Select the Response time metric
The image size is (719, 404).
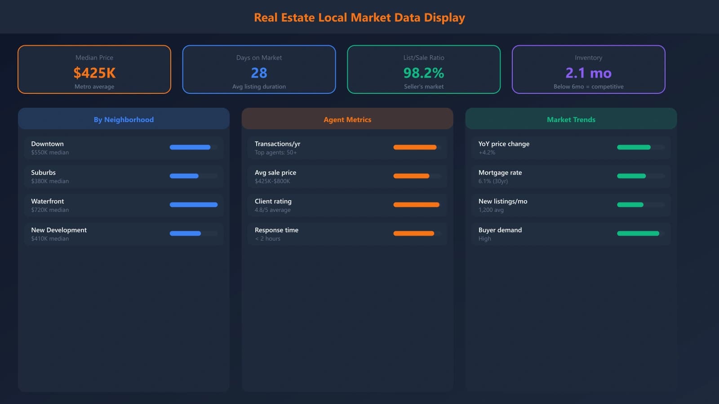(x=347, y=233)
